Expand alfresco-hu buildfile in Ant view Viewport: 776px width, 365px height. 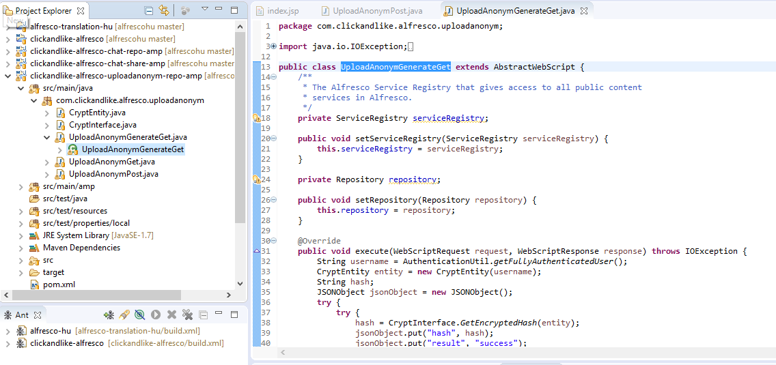[8, 331]
